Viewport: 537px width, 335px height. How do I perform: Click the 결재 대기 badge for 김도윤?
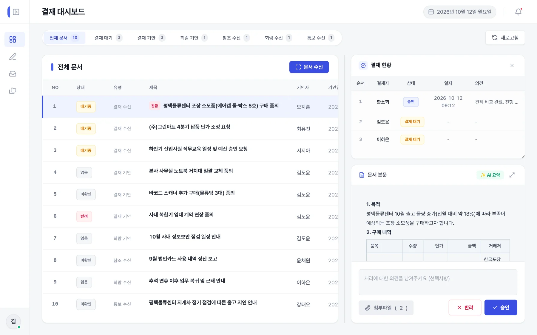coord(412,122)
